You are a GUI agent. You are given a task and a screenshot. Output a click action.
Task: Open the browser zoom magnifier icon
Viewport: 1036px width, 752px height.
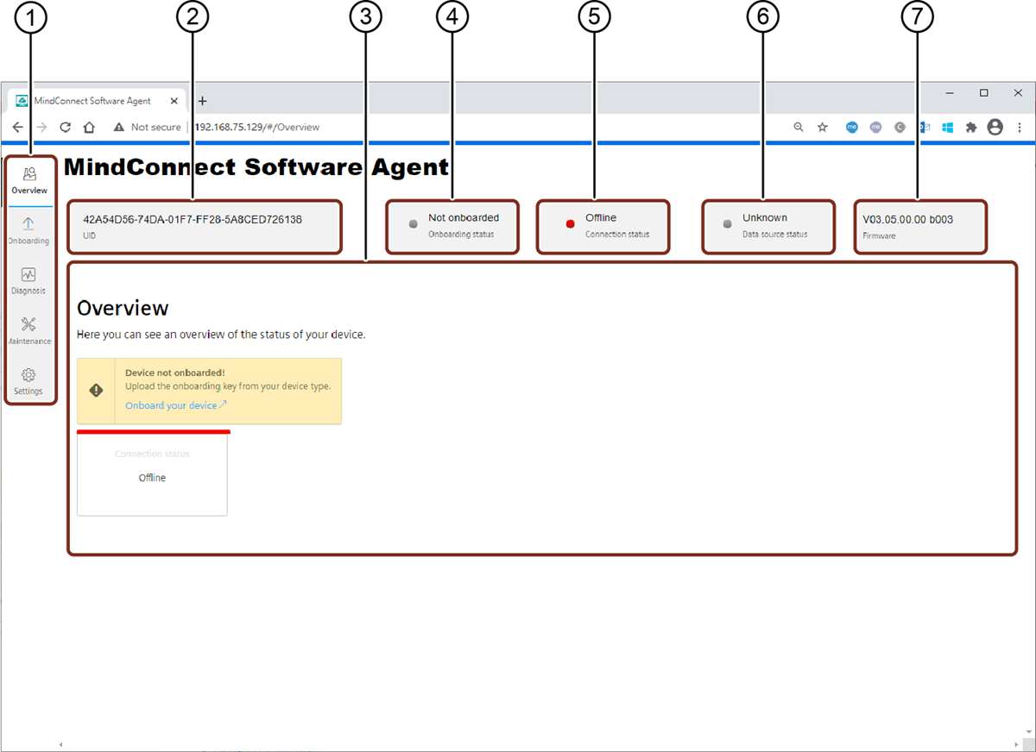pyautogui.click(x=799, y=127)
